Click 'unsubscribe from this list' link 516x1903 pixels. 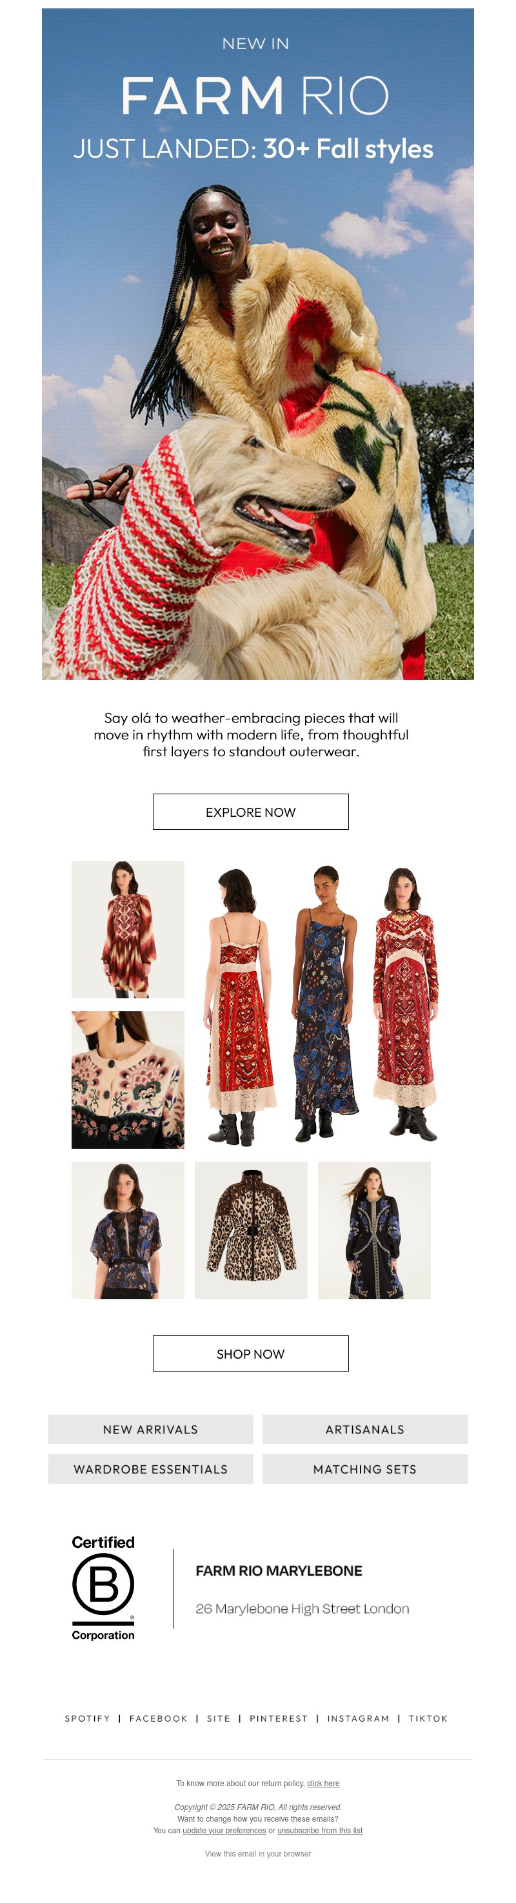point(320,1830)
